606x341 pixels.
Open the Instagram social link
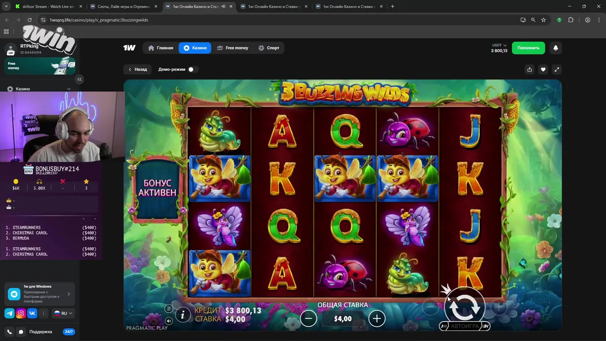pyautogui.click(x=21, y=313)
